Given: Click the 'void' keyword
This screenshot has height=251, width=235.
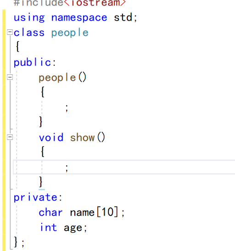Looking at the screenshot, I should pyautogui.click(x=51, y=137).
